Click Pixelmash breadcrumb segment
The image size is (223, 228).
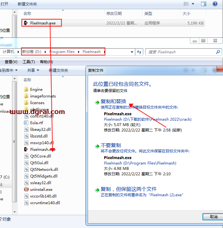91,52
